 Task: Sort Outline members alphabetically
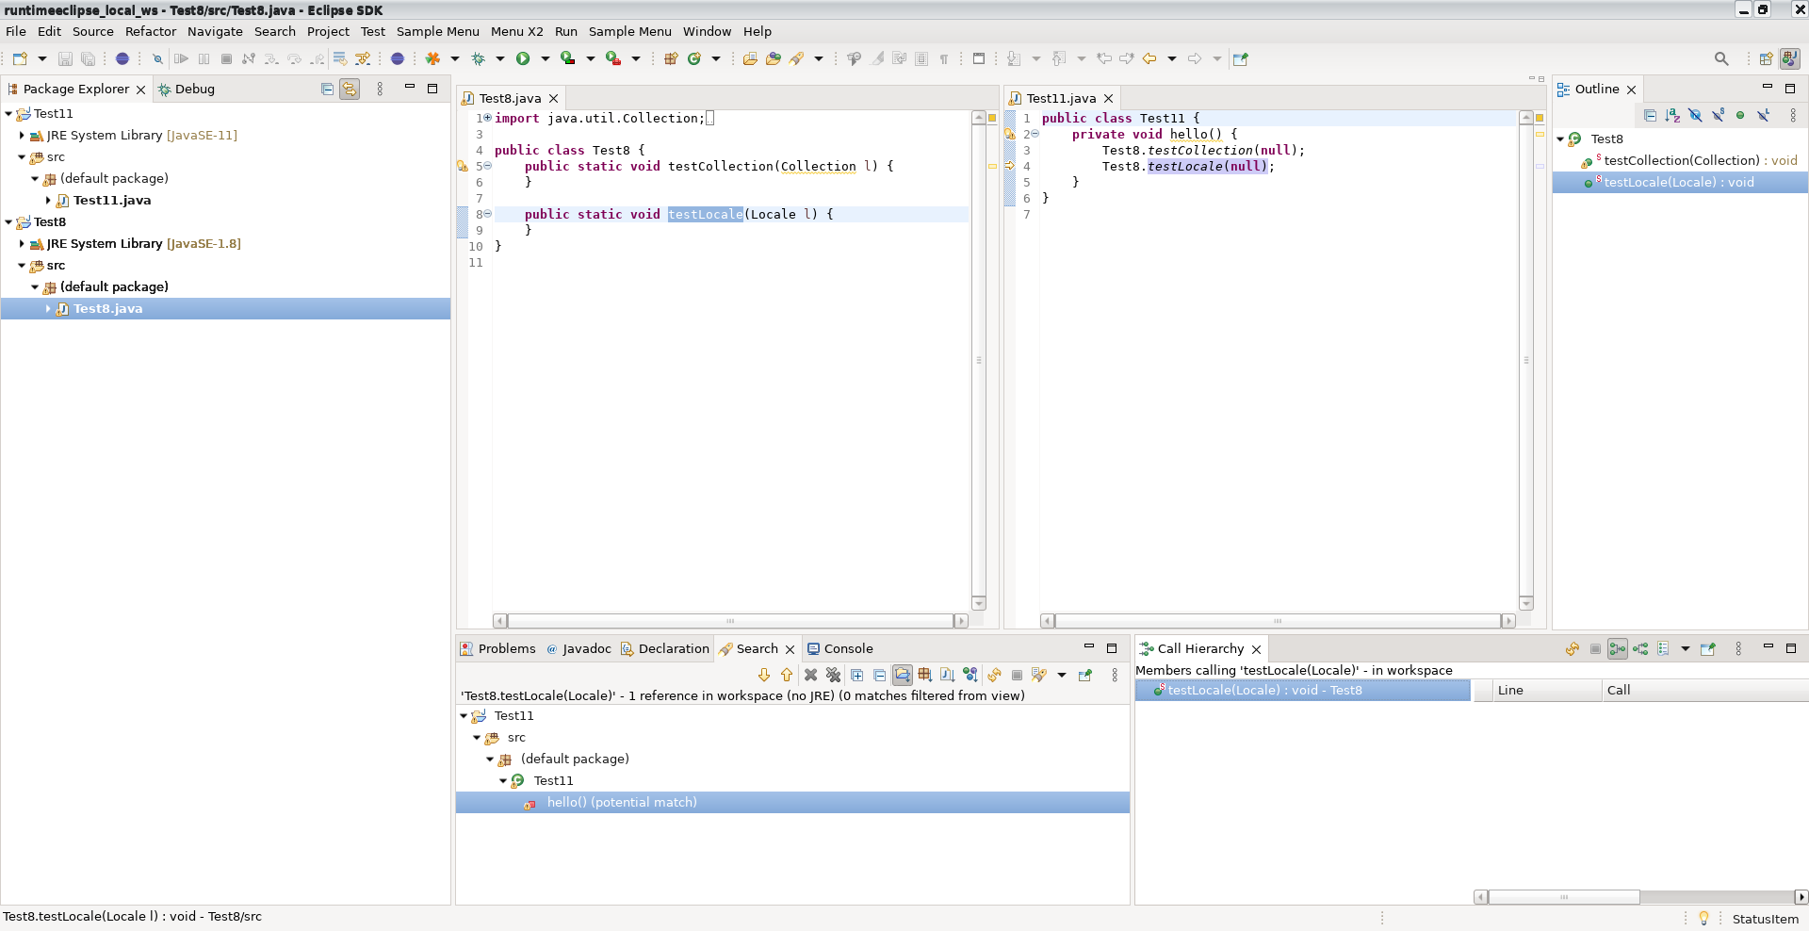[x=1673, y=115]
